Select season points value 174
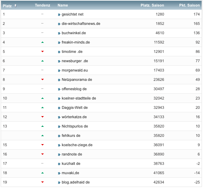 click(197, 14)
